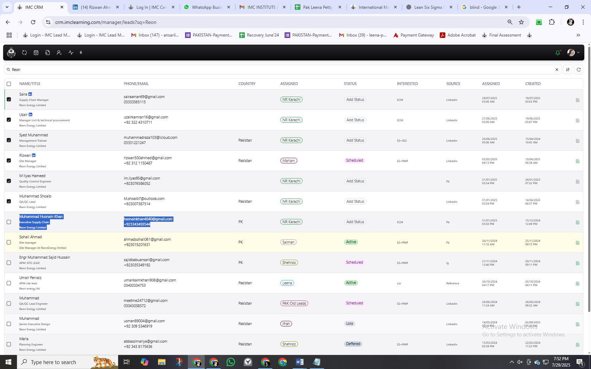Clear the Reon search with X icon
This screenshot has width=591, height=369.
coord(557,70)
